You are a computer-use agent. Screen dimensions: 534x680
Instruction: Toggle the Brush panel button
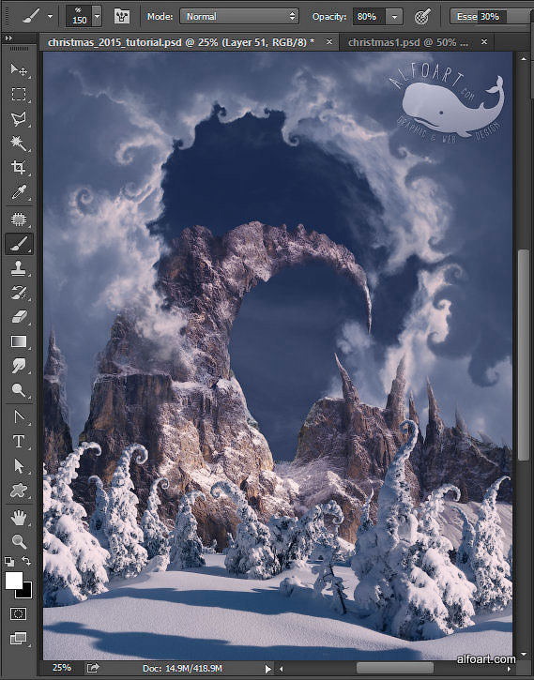click(x=122, y=17)
